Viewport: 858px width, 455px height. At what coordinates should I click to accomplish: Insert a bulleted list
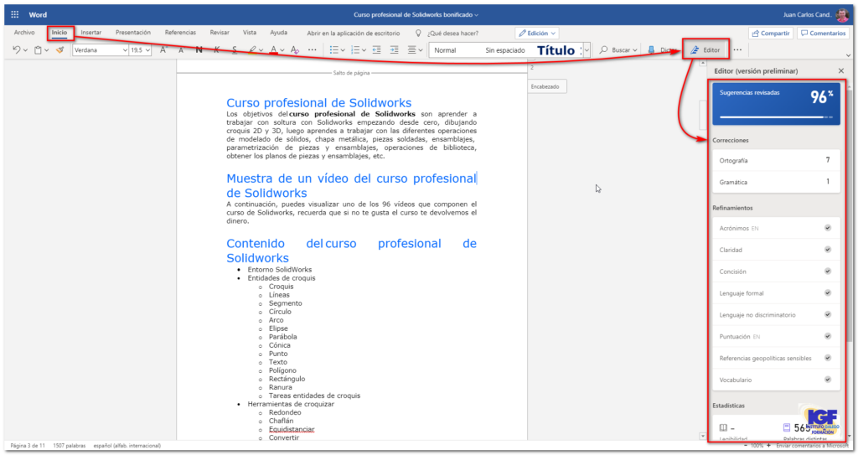[333, 49]
